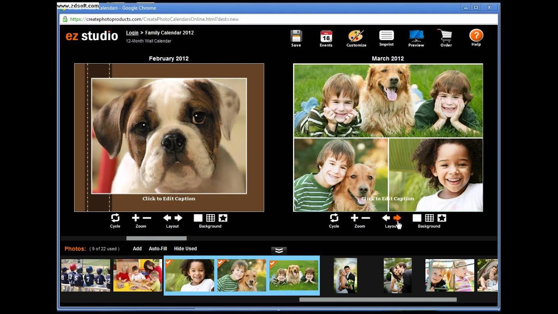Viewport: 558px width, 314px height.
Task: Pick the girl on playground thumbnail
Action: coord(450,275)
